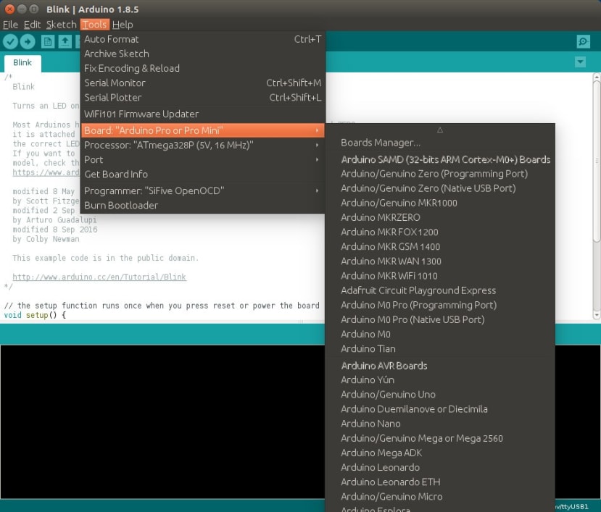Follow the arduino.cc Tutorial/Blink link
This screenshot has width=601, height=512.
tap(99, 277)
